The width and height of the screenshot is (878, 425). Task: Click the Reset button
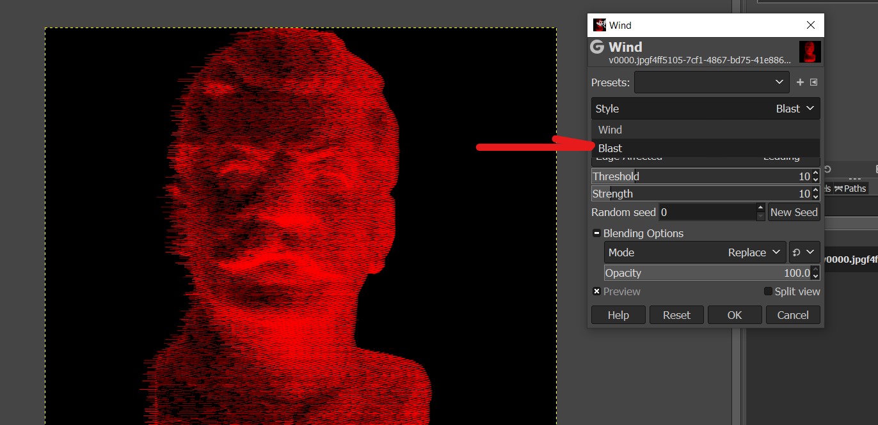click(x=676, y=315)
